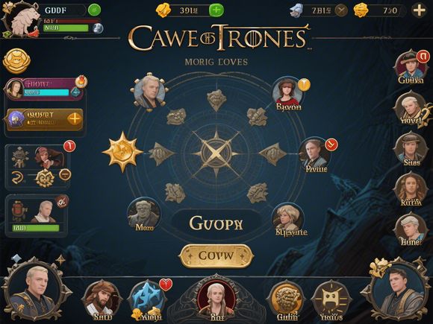Click the top sigil crest in the wheel
The image size is (433, 324).
coord(216,100)
